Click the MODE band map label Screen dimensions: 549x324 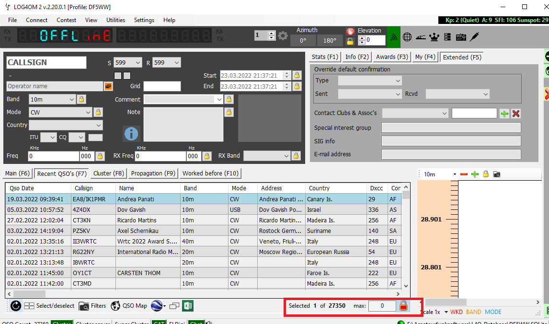pyautogui.click(x=493, y=312)
